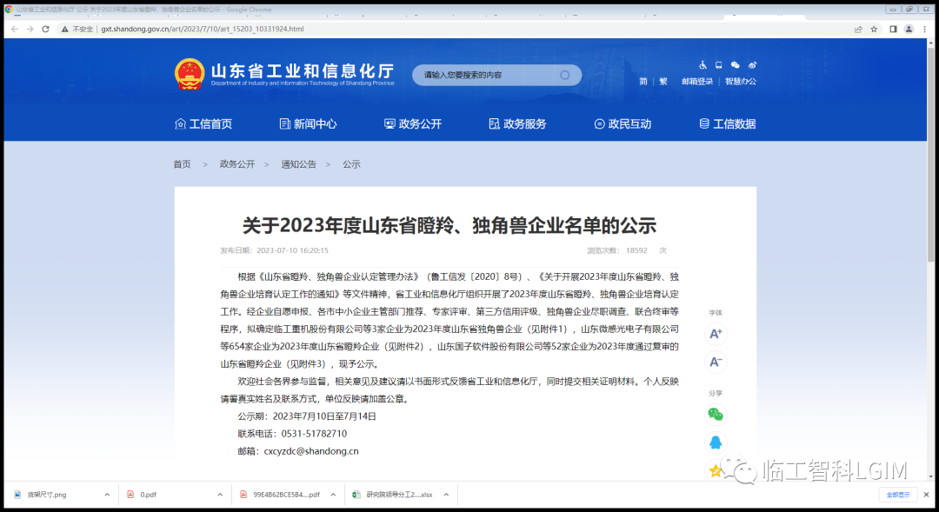
Task: Switch to Traditional Chinese (繁)
Action: tap(663, 82)
